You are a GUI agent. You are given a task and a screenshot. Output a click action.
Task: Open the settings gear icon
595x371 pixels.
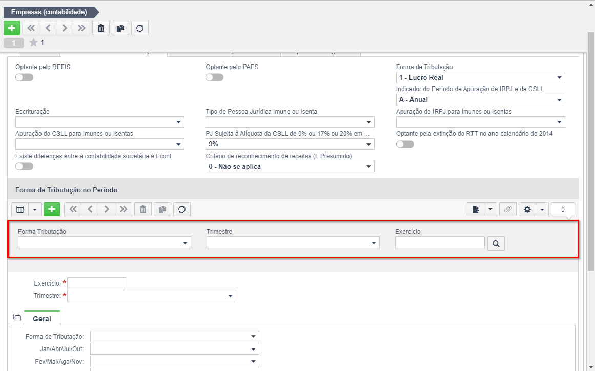pyautogui.click(x=527, y=209)
